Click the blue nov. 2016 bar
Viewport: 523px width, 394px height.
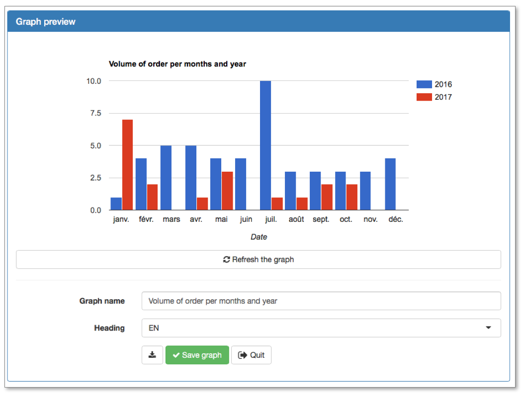tap(365, 191)
